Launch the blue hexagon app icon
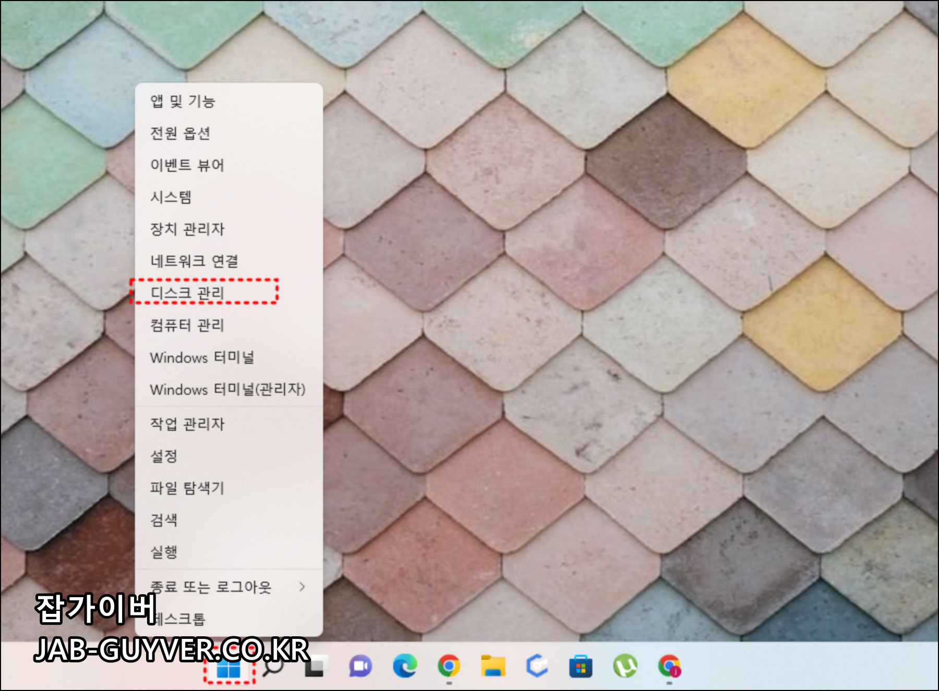This screenshot has width=939, height=691. 537,666
